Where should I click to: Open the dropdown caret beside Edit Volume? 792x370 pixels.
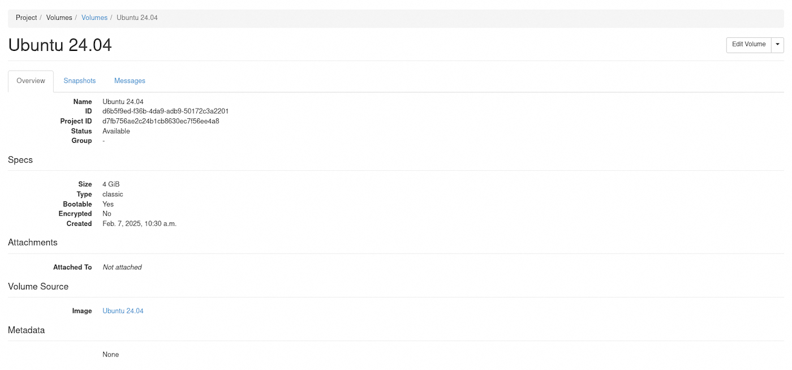pos(778,45)
